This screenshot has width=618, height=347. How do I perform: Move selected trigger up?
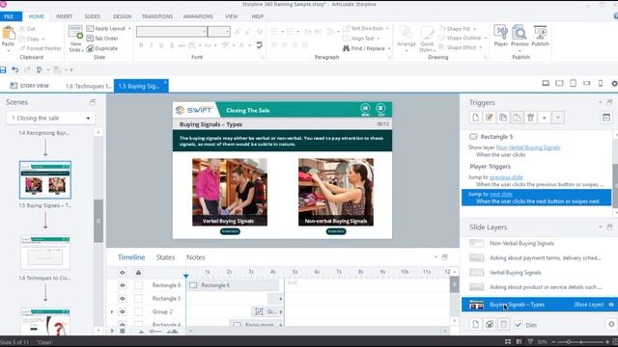pos(545,118)
